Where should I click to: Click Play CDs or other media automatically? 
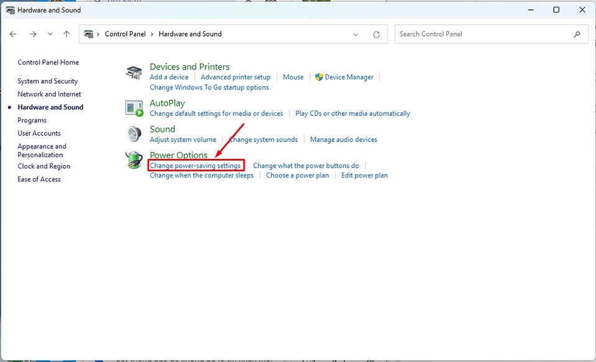353,113
